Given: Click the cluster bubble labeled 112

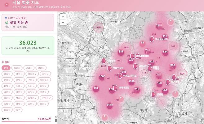Looking at the screenshot, I should [x=165, y=36].
